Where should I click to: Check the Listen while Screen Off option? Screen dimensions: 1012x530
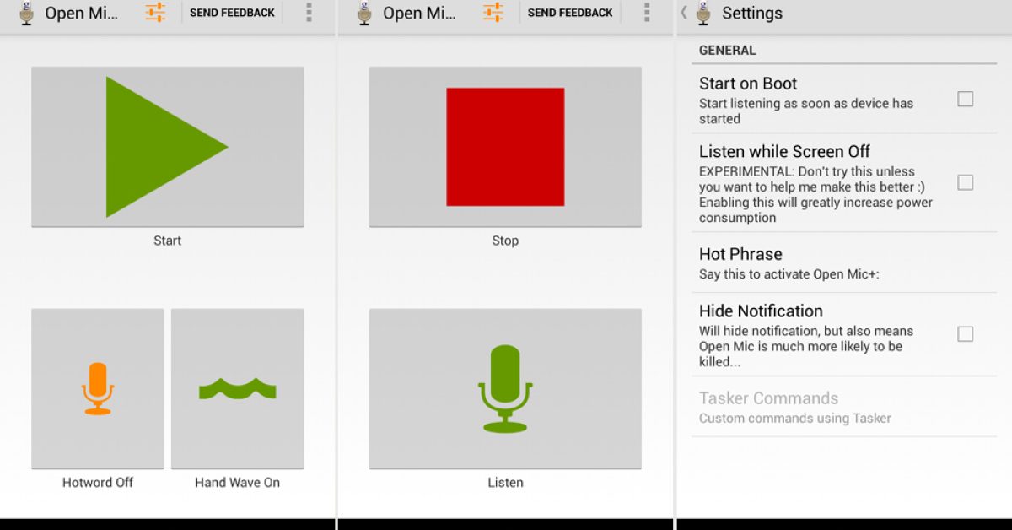coord(965,182)
